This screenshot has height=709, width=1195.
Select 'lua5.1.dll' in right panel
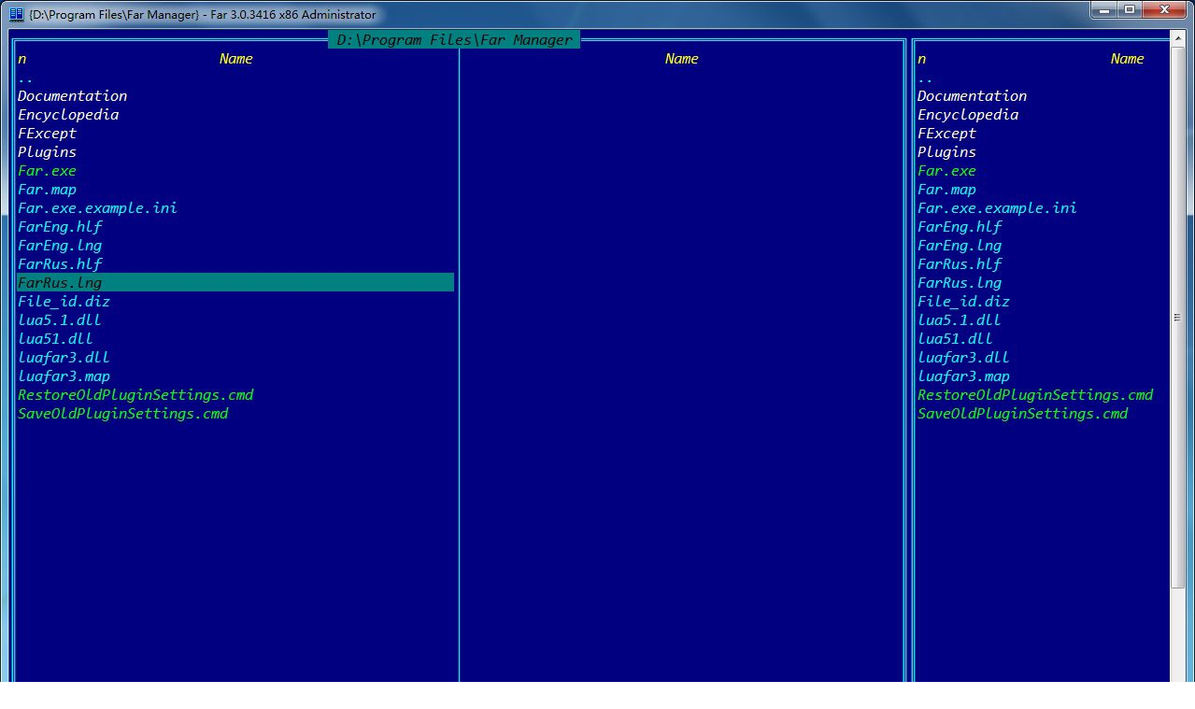pos(960,320)
